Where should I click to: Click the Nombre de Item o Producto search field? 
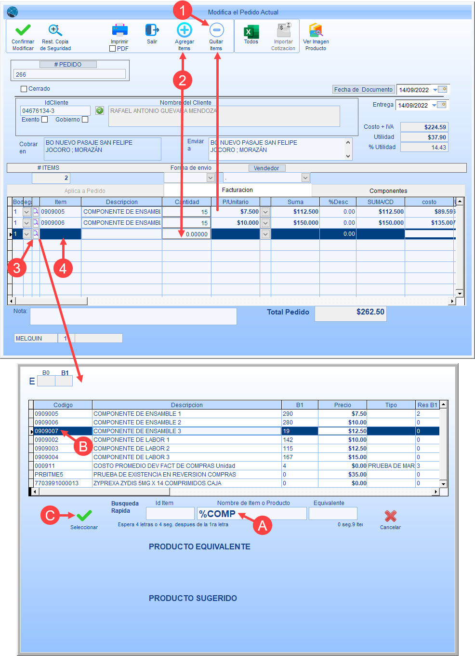[252, 514]
